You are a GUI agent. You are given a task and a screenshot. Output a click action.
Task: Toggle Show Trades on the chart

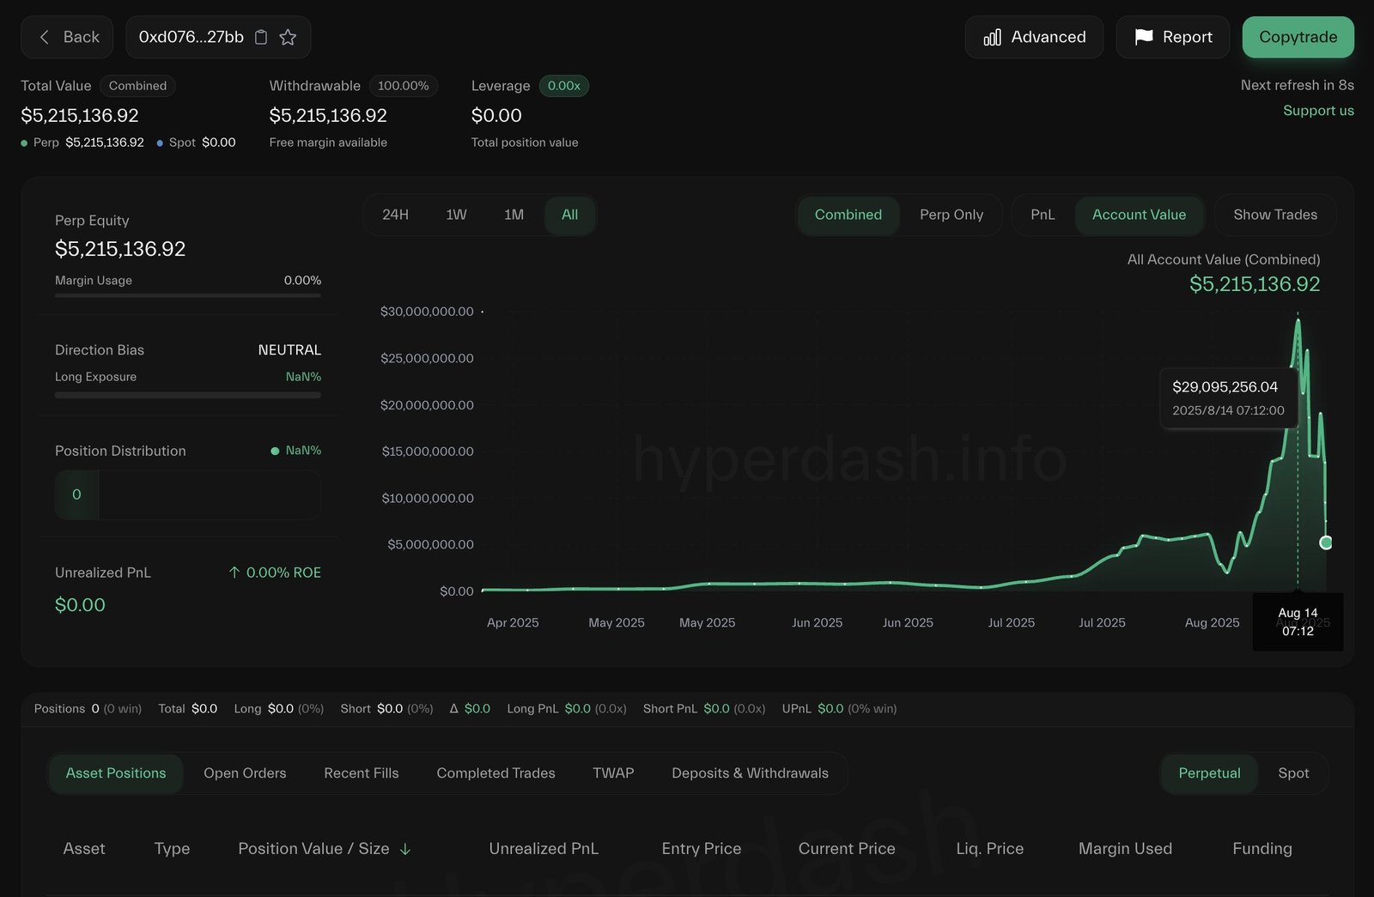click(1275, 215)
